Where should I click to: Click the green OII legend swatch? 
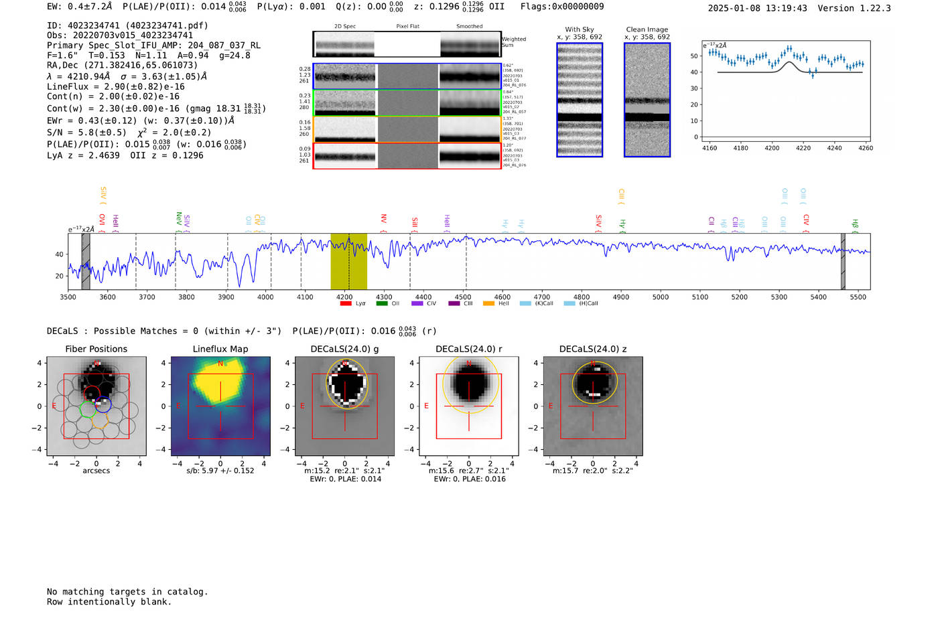click(382, 303)
